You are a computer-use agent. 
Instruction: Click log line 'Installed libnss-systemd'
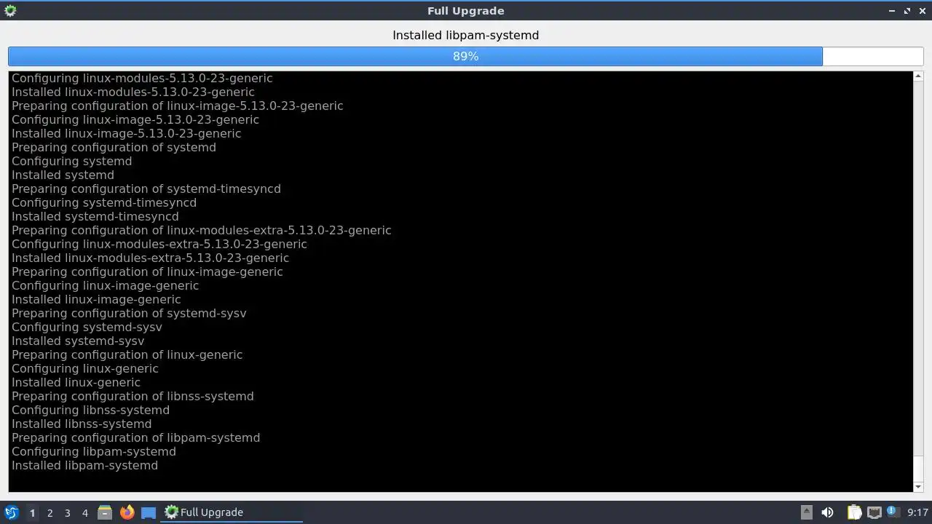point(82,424)
